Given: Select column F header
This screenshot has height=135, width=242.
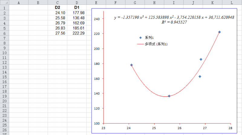Looking at the screenshot, I should 116,2.
